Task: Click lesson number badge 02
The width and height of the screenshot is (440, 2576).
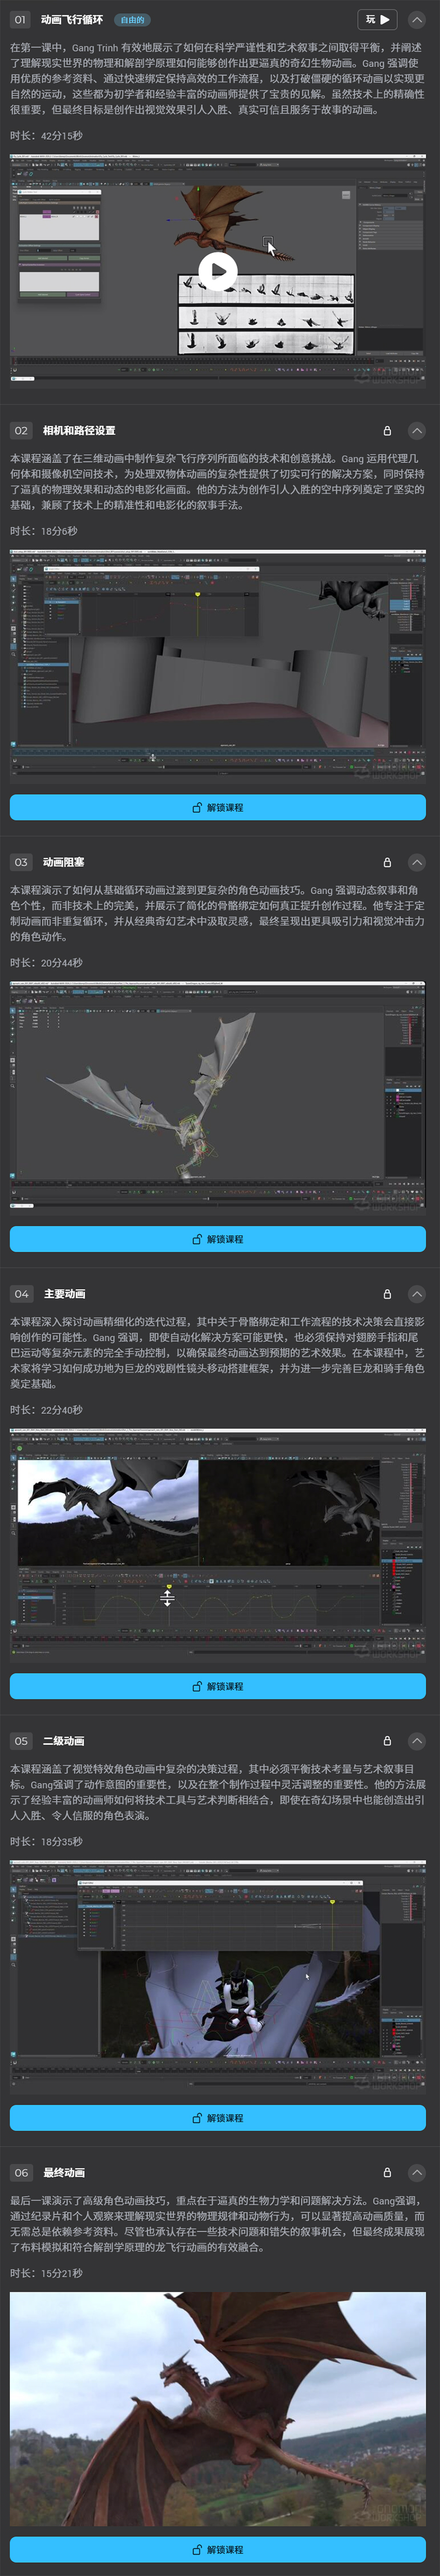Action: (x=21, y=431)
